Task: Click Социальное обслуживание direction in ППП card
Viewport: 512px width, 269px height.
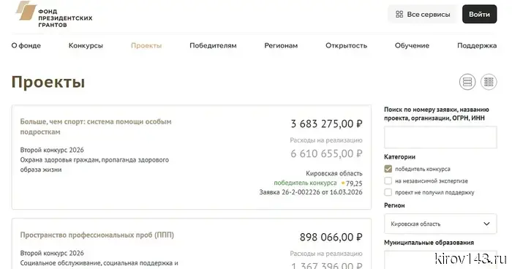Action: click(99, 263)
